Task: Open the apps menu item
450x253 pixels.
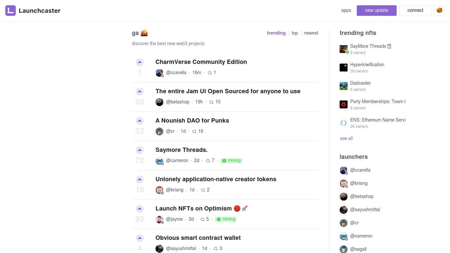Action: point(346,10)
